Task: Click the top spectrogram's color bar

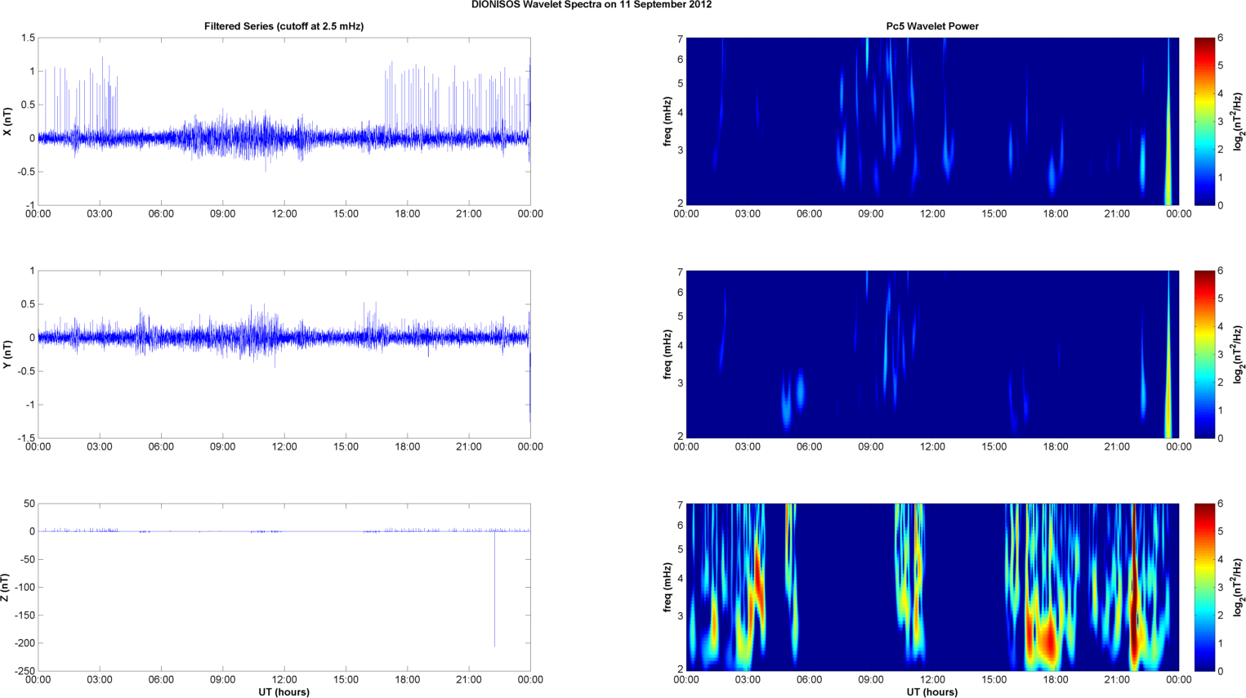Action: 1204,121
